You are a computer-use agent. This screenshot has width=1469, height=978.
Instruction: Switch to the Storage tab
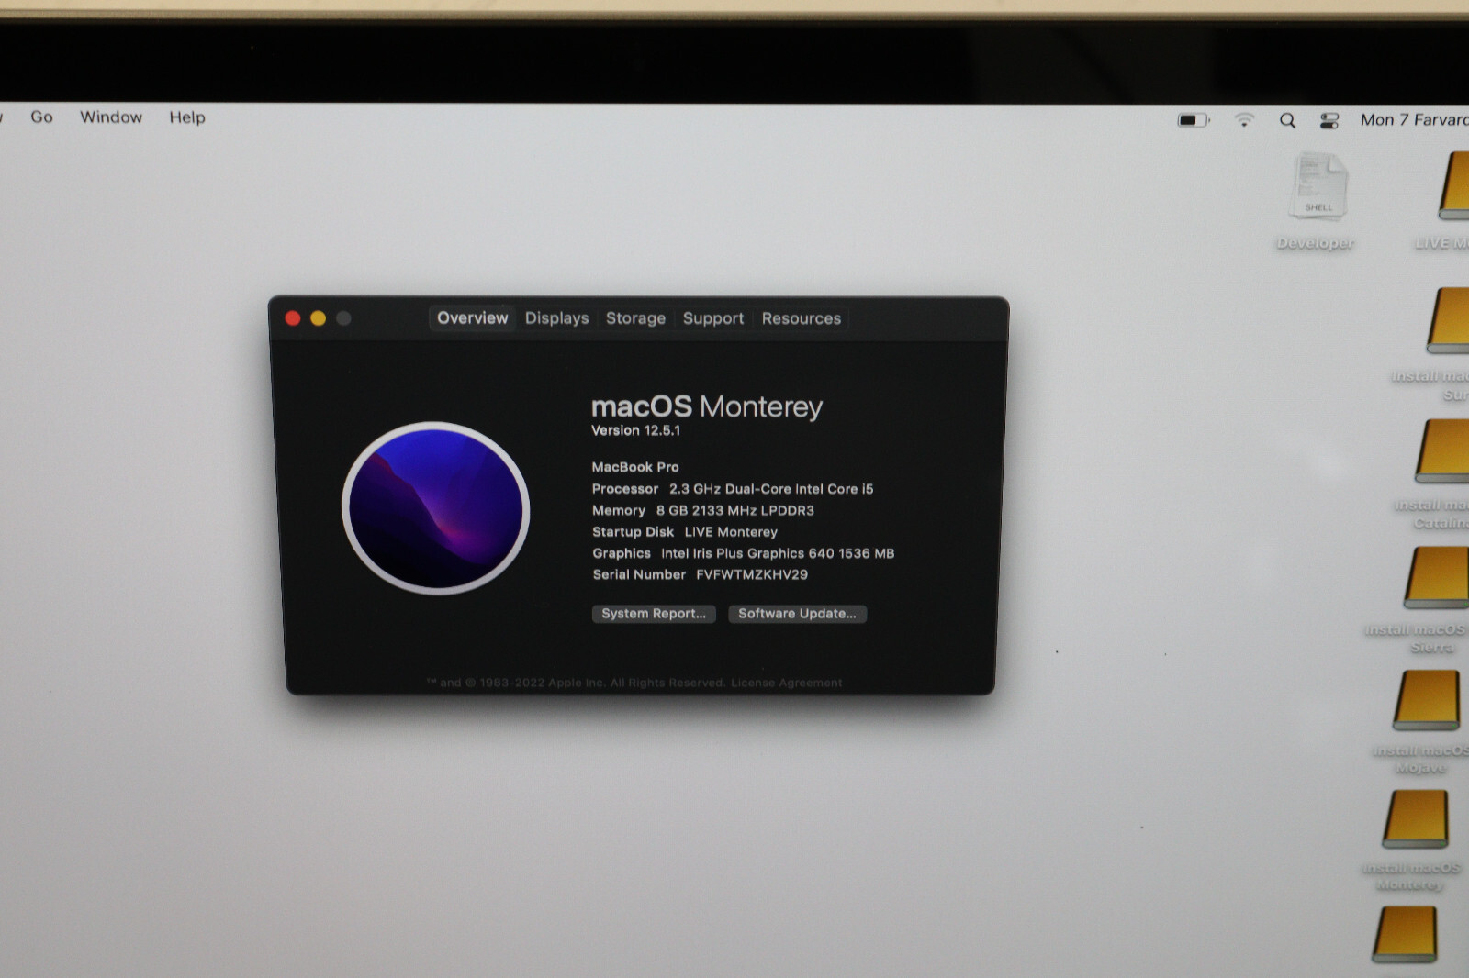coord(635,318)
